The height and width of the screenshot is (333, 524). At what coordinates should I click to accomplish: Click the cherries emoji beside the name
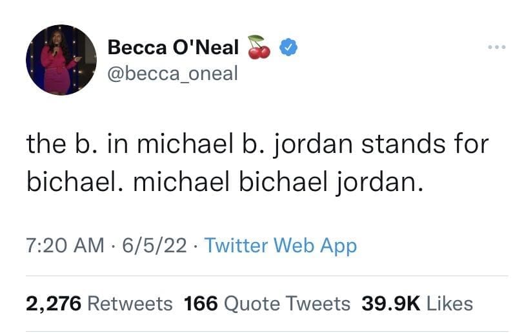click(259, 47)
